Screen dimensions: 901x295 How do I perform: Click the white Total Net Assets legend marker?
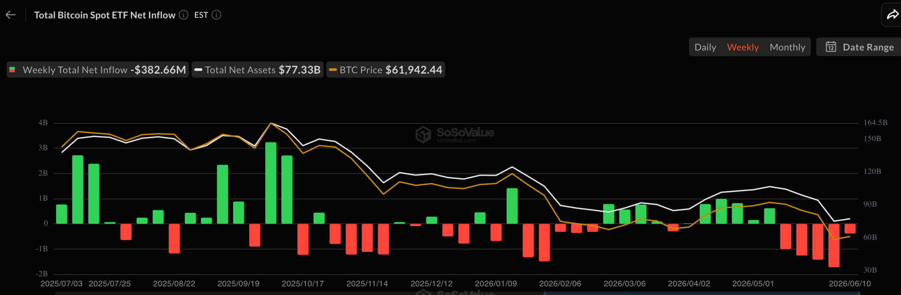(x=198, y=70)
